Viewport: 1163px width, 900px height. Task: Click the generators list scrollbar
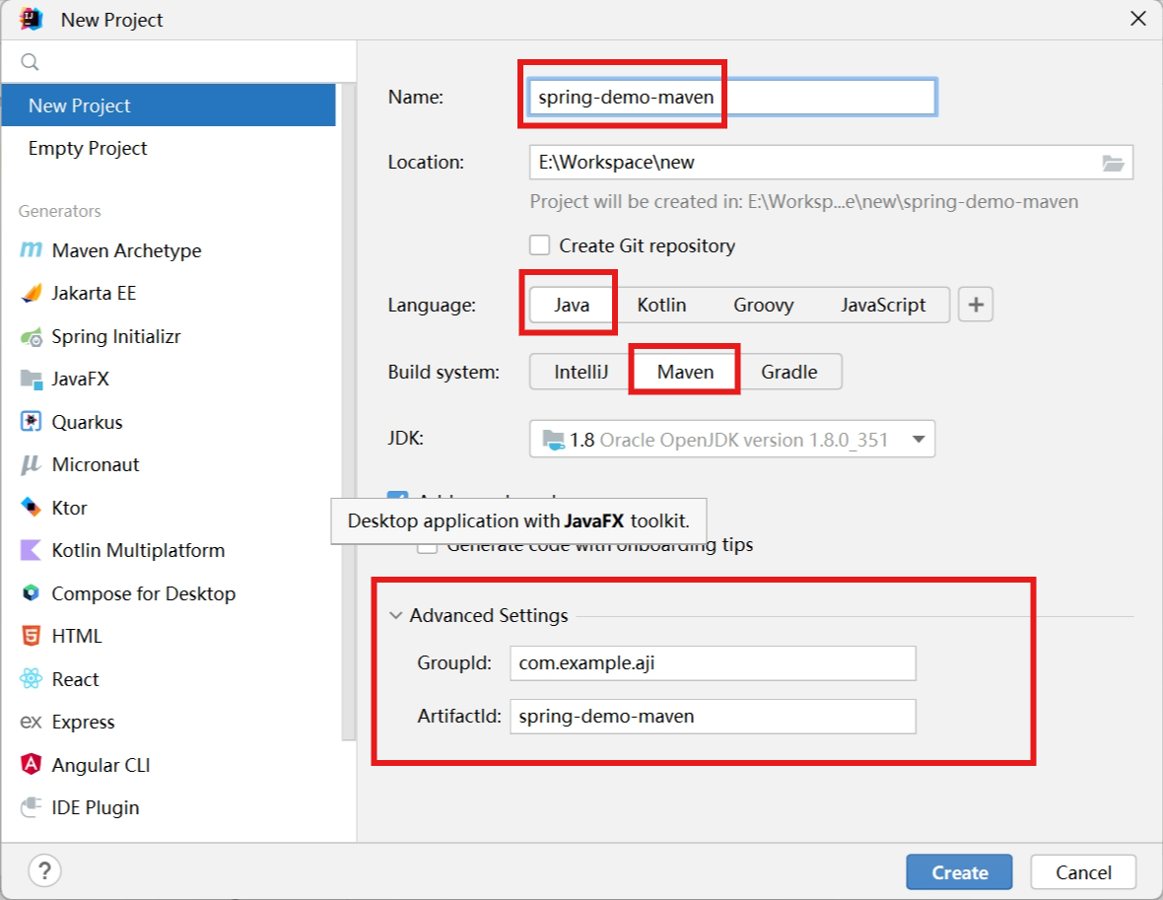pyautogui.click(x=348, y=412)
